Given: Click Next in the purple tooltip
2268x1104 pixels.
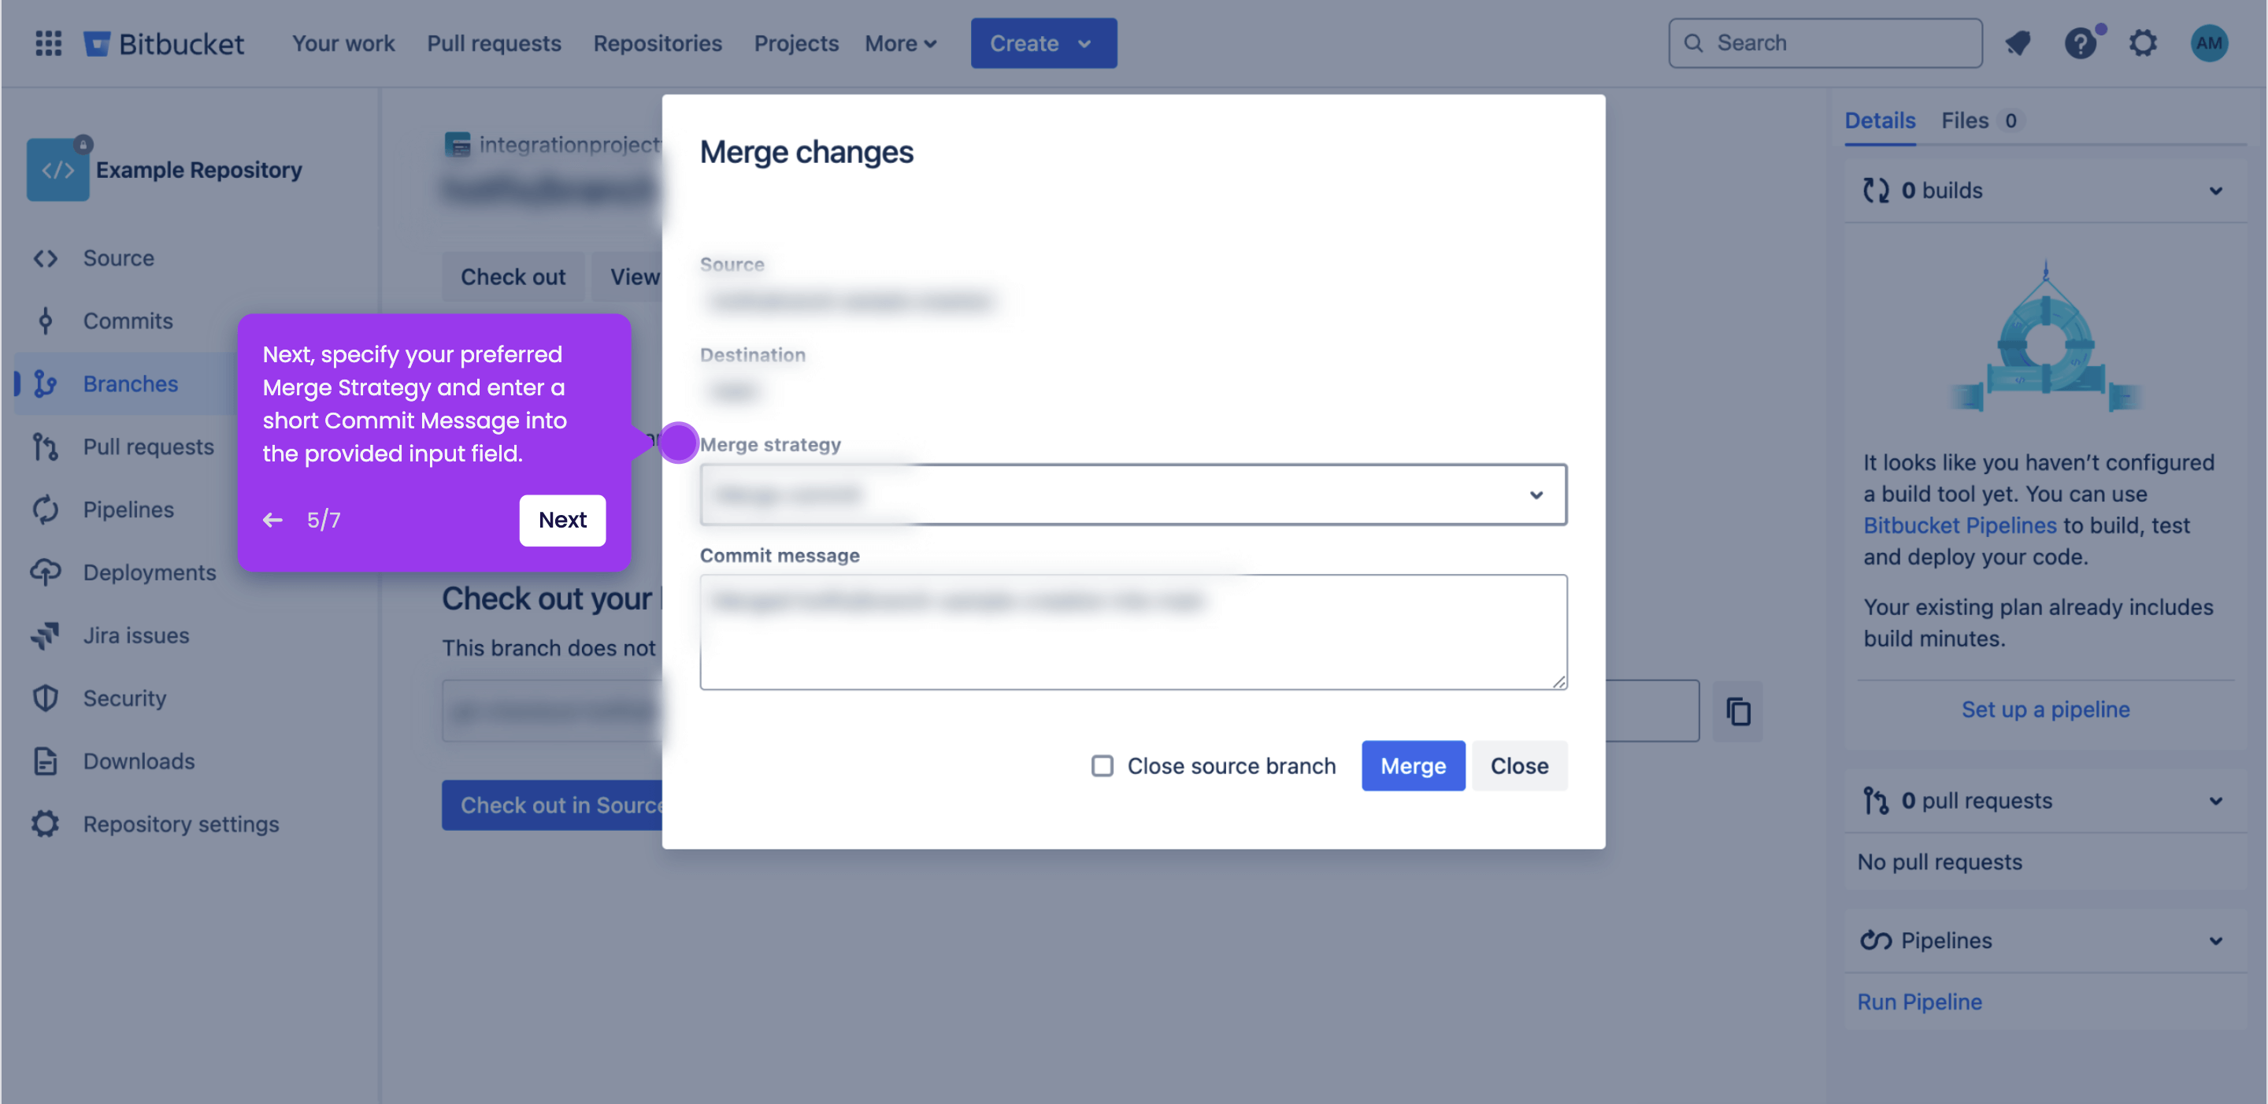Looking at the screenshot, I should [561, 520].
